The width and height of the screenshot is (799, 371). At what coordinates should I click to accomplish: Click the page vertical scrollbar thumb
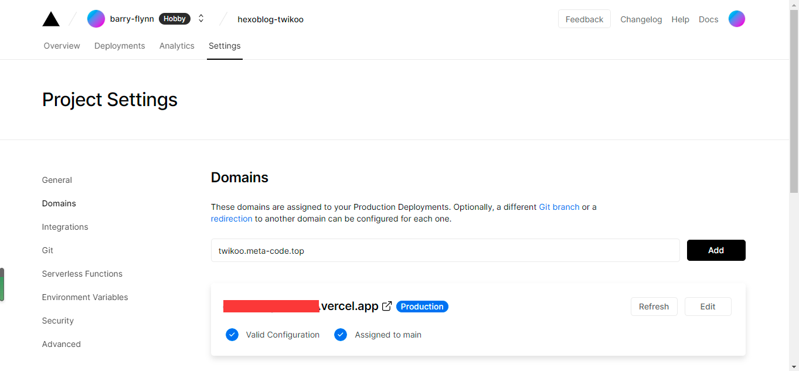794,100
